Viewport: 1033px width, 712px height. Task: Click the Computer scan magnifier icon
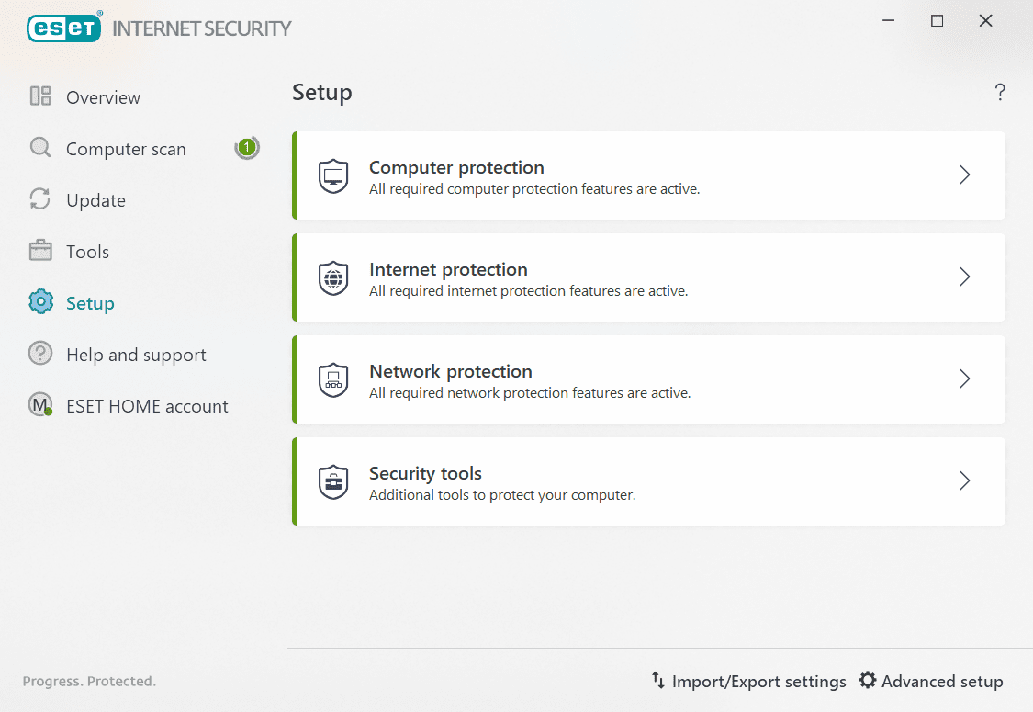(40, 148)
